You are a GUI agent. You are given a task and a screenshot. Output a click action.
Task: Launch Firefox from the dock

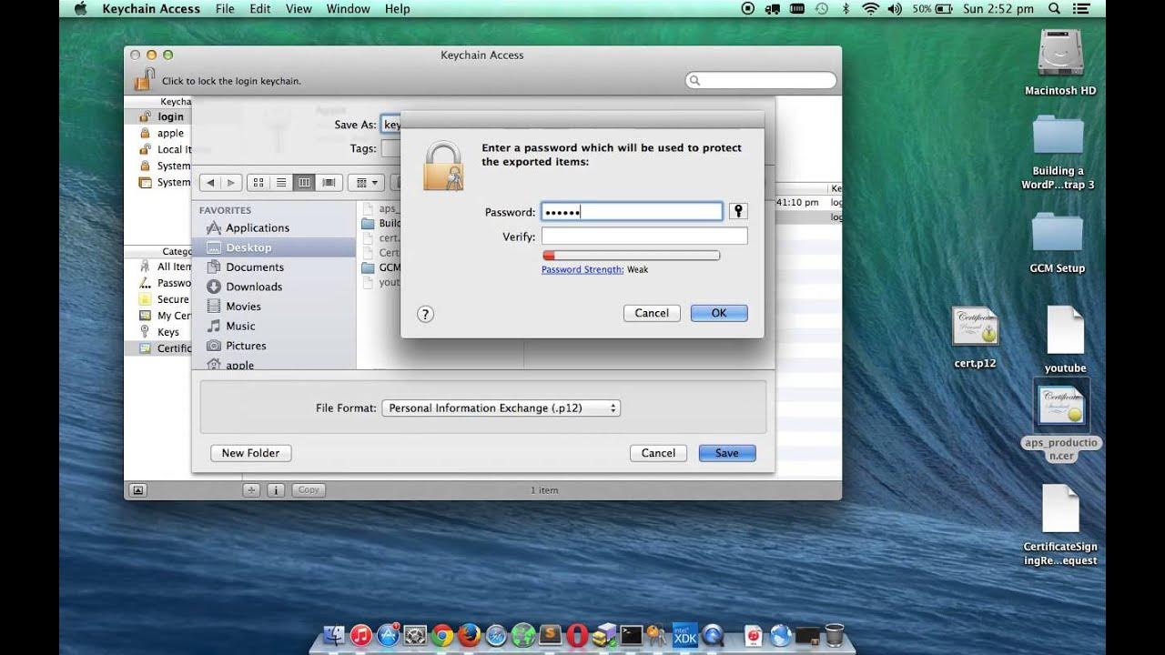[470, 635]
